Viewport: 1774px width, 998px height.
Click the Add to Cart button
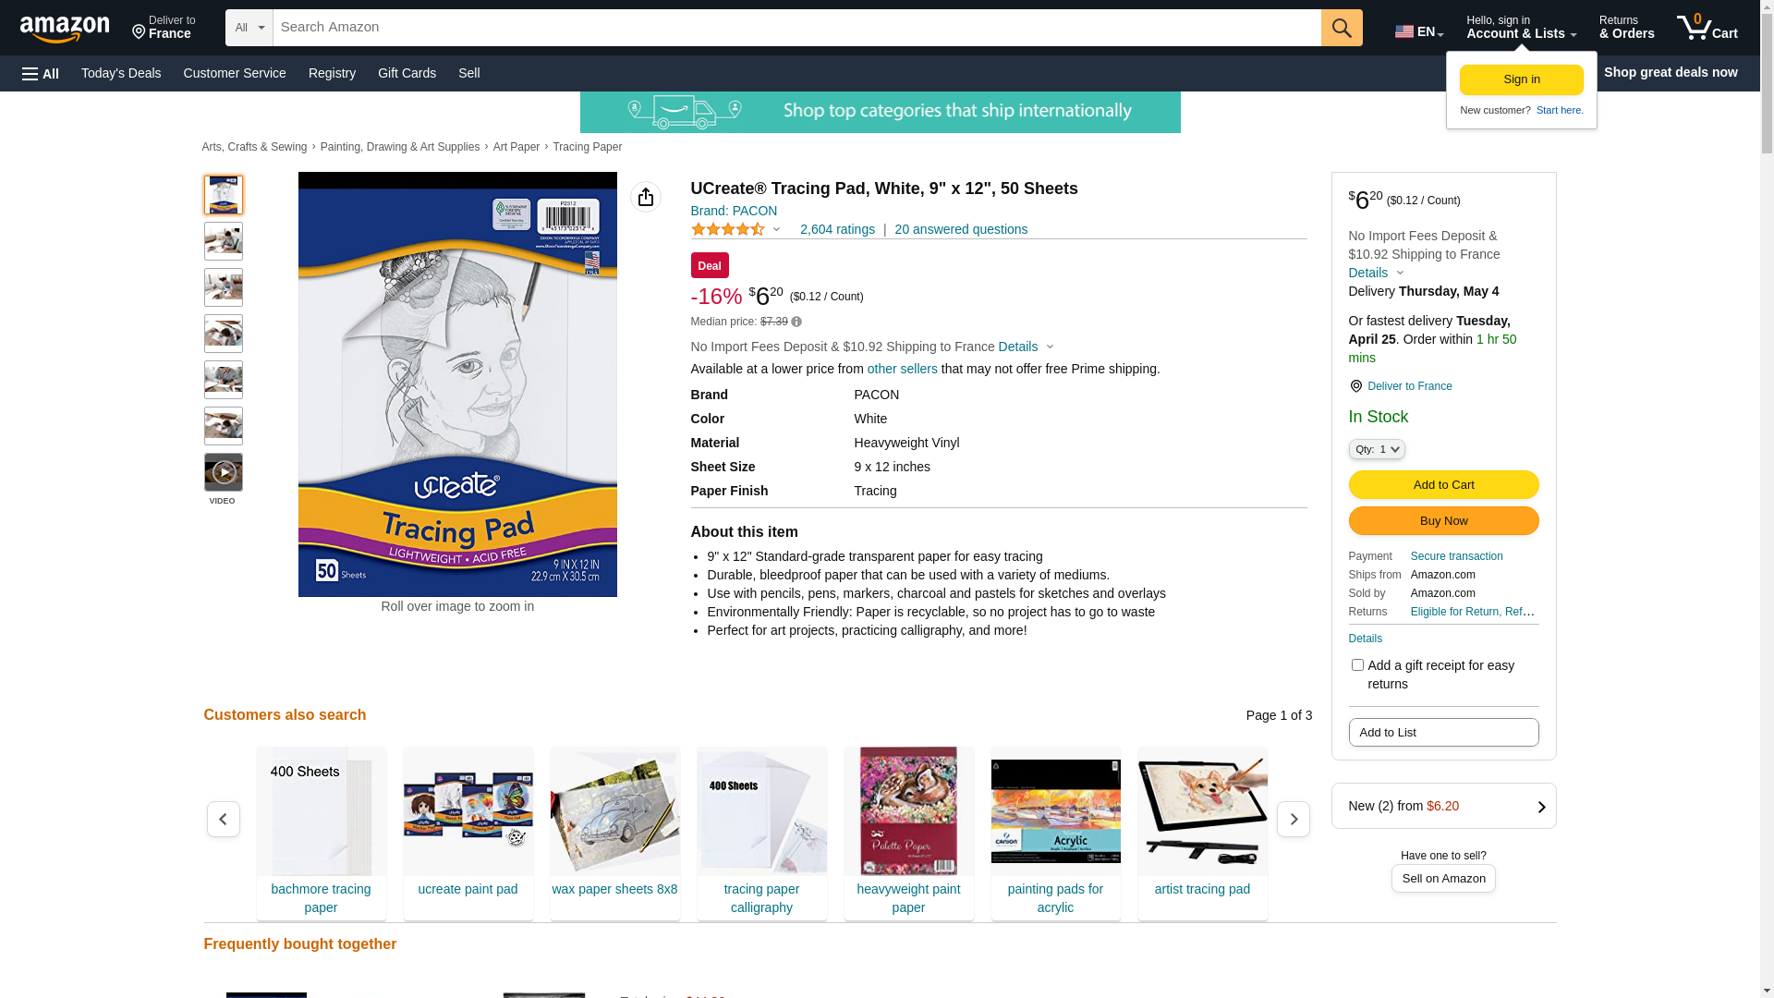point(1444,485)
